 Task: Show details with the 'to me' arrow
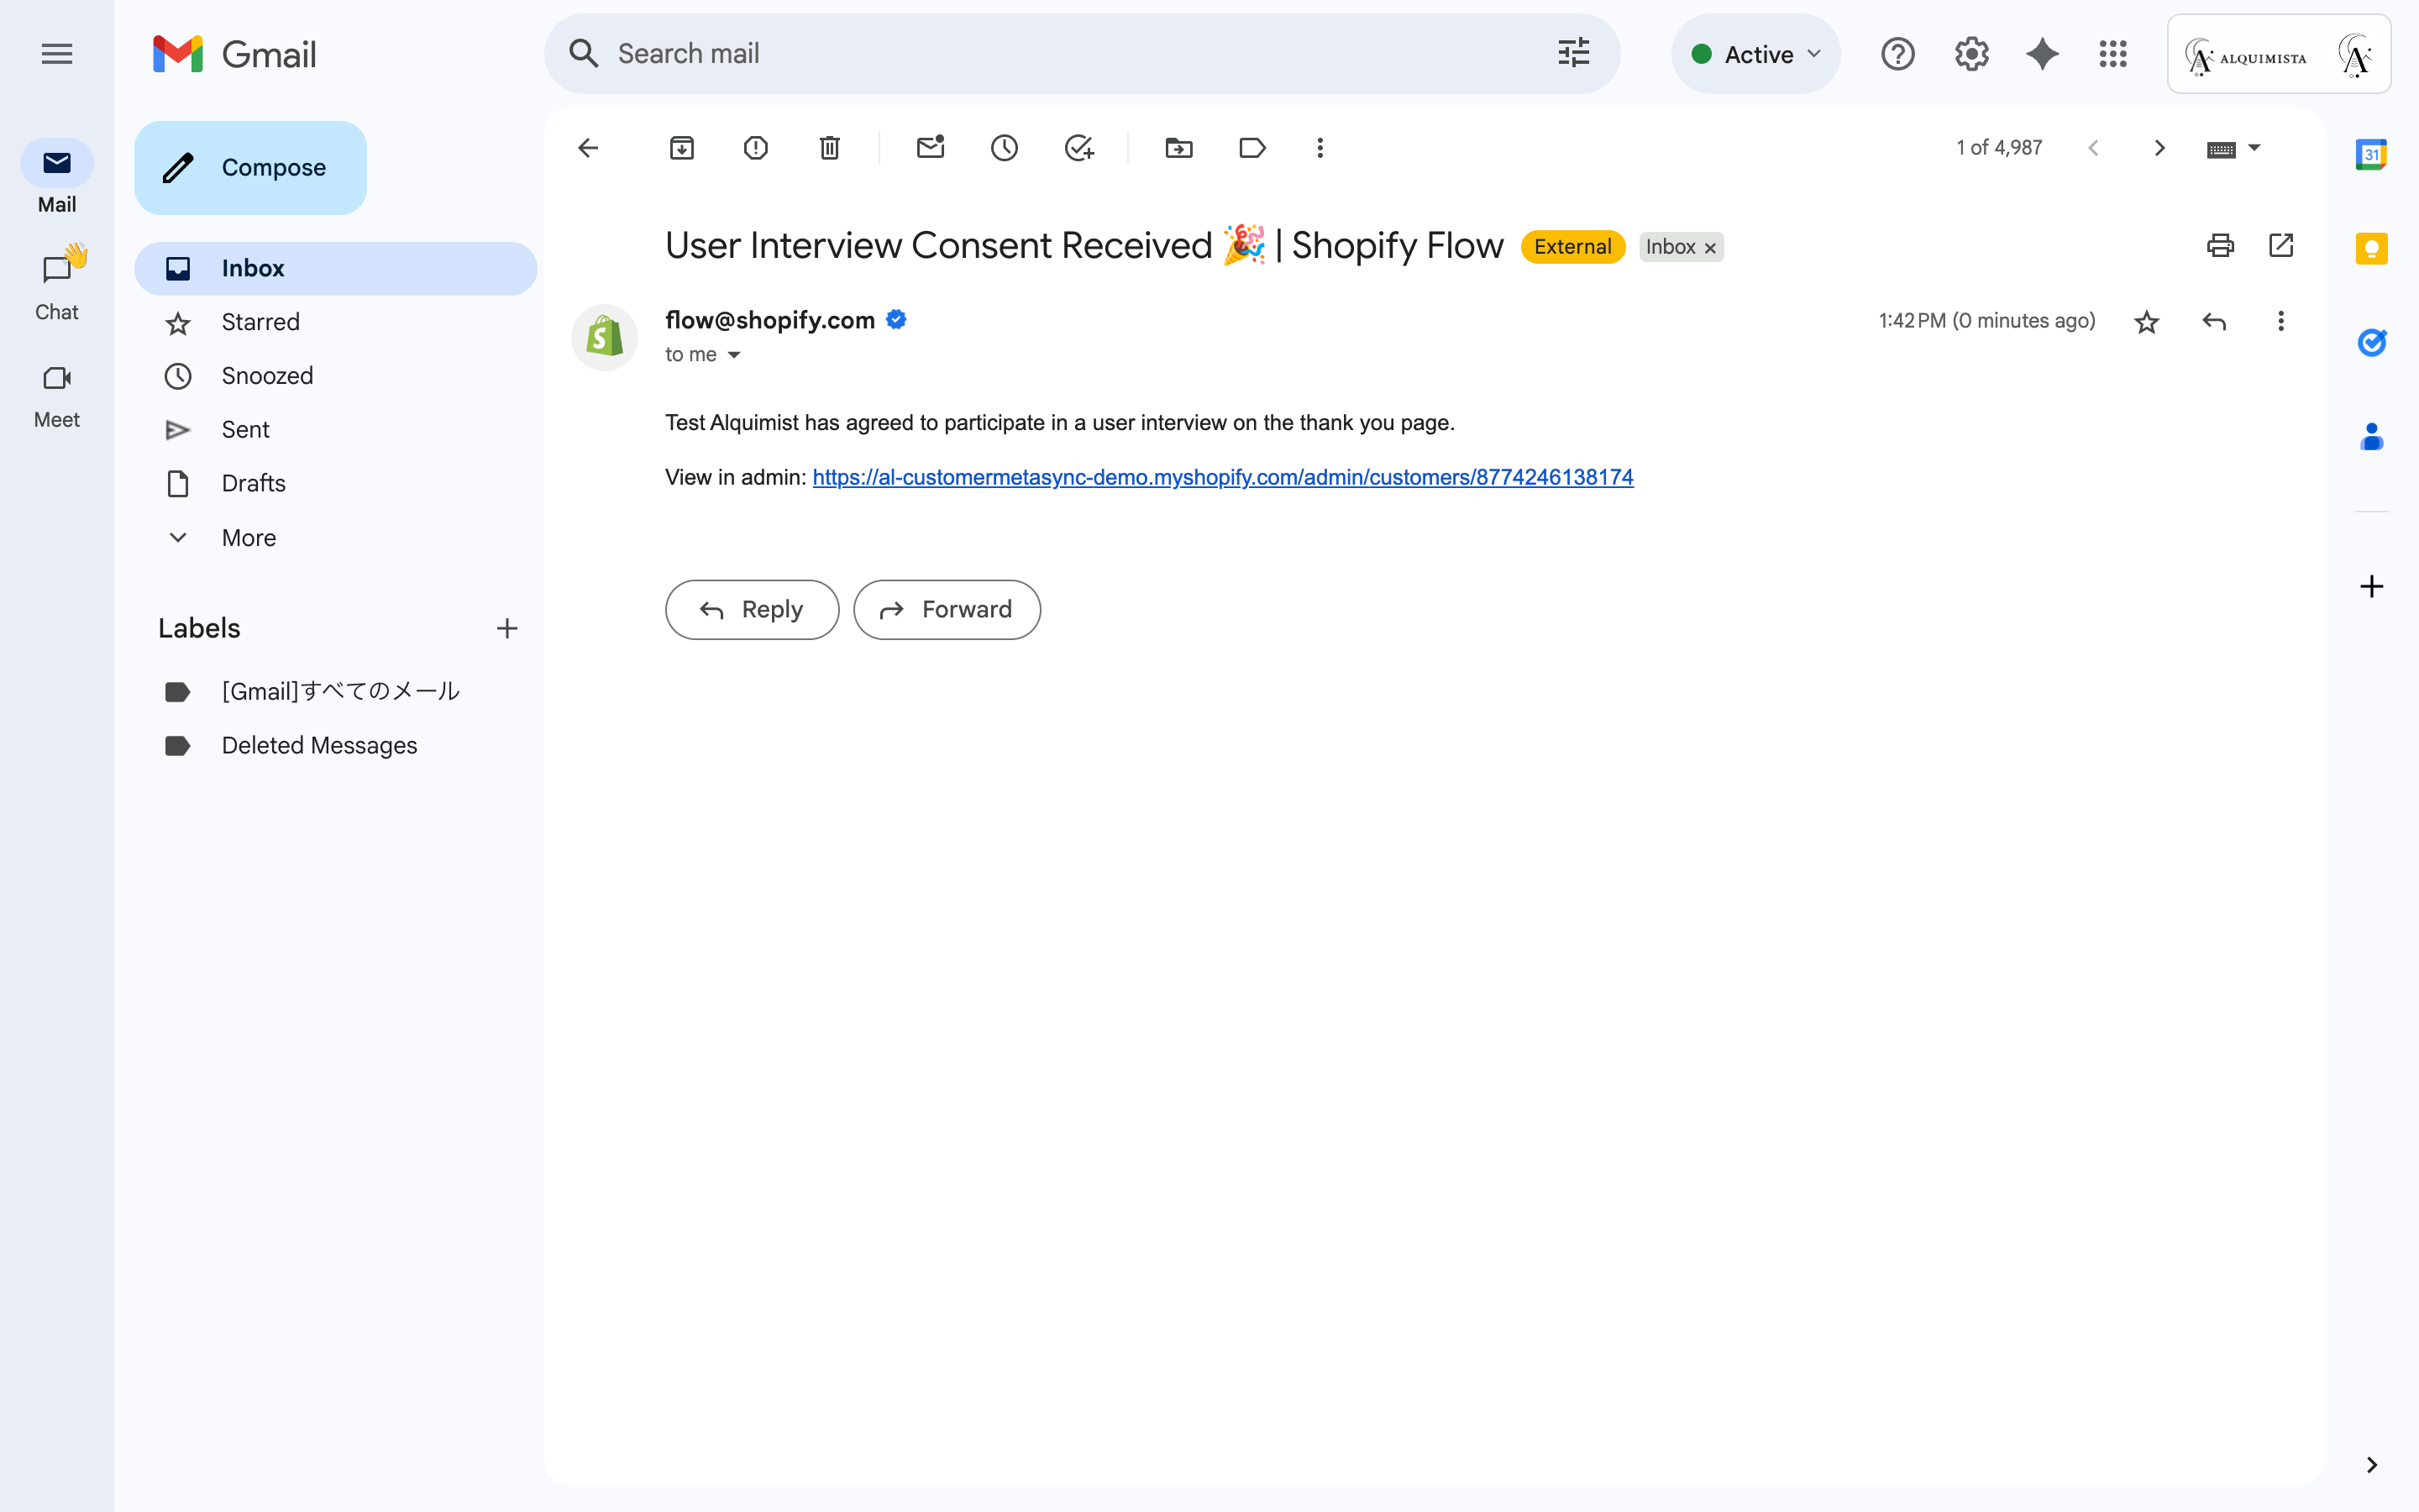[734, 355]
